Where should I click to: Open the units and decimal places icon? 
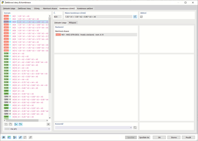(x=9, y=137)
